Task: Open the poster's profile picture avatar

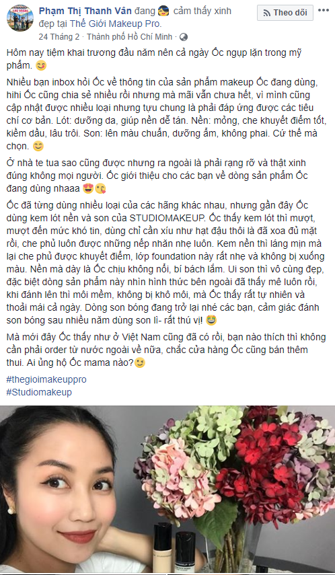Action: click(x=20, y=18)
